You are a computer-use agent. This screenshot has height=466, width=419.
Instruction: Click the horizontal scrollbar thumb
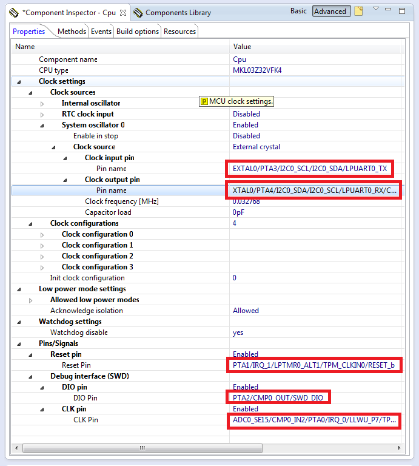142,448
